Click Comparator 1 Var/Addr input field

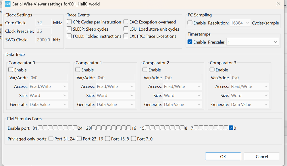click(115, 78)
